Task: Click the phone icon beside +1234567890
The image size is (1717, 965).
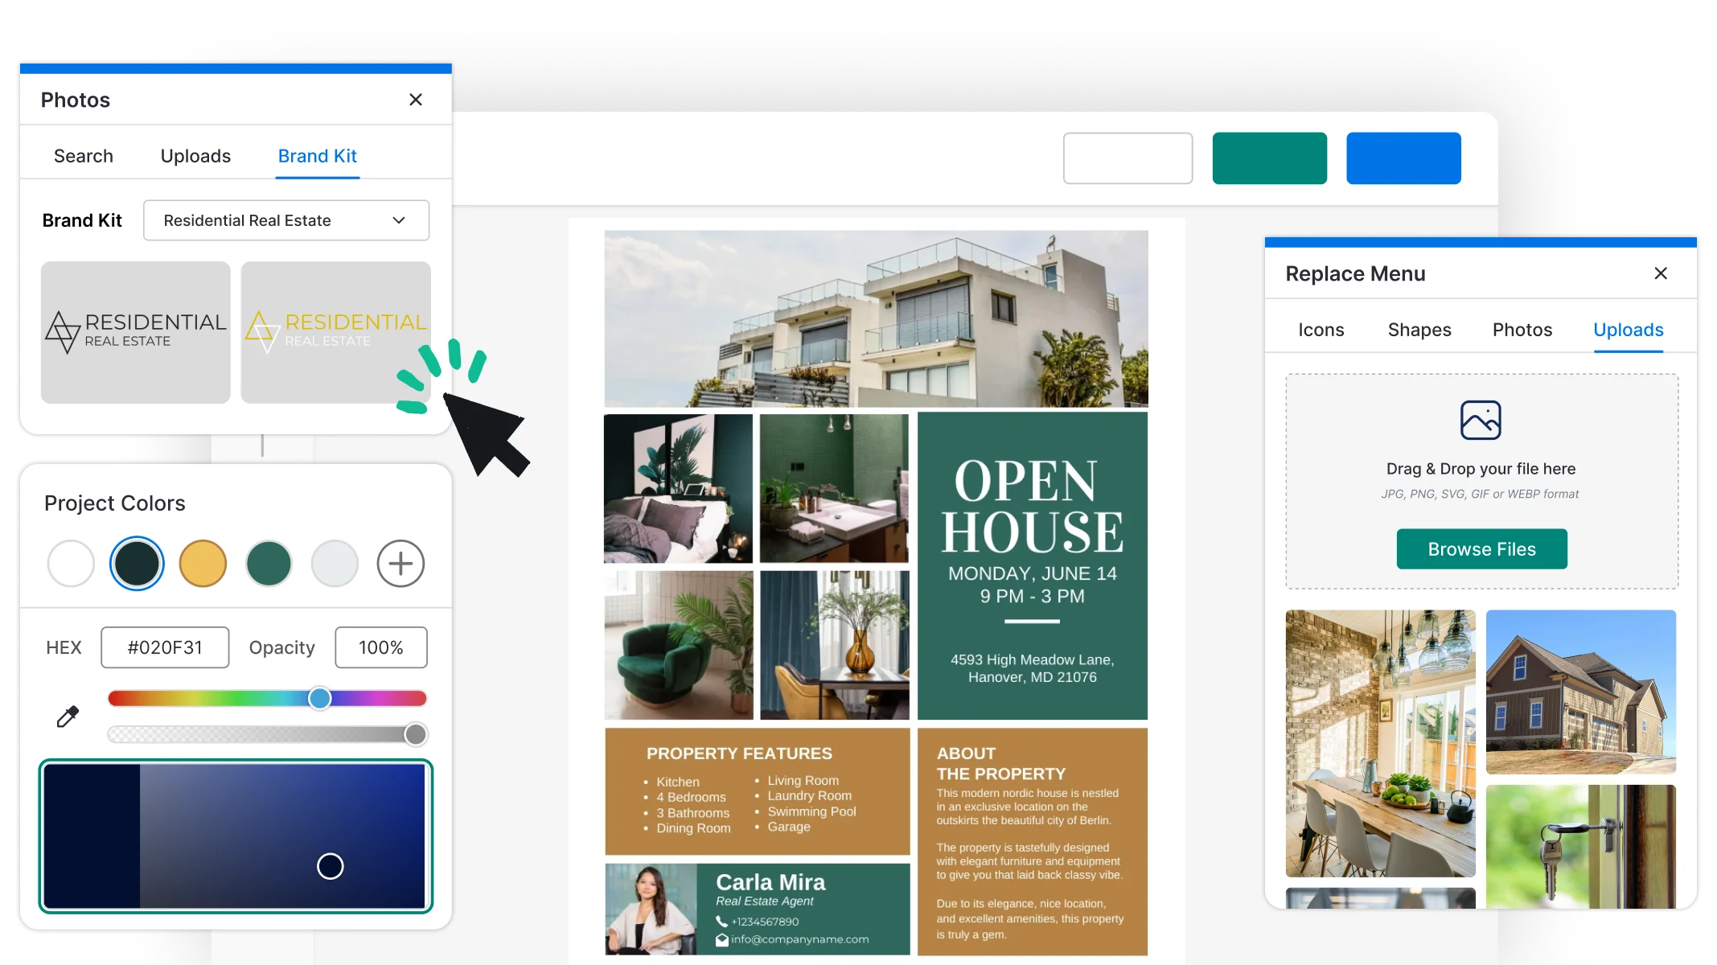Action: [x=721, y=922]
